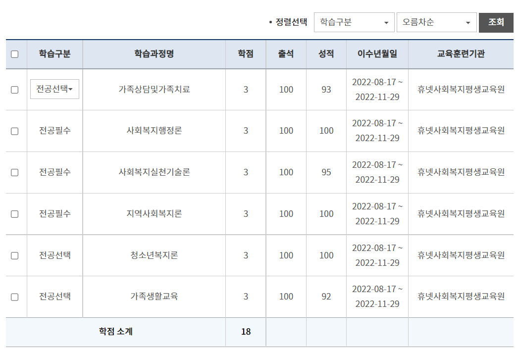Screen dimensions: 519x351
Task: Click course name 지역사회복지론
Action: [x=154, y=214]
